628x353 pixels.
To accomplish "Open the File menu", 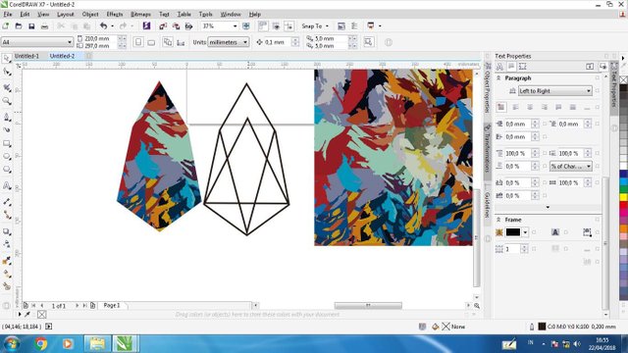I will point(8,14).
